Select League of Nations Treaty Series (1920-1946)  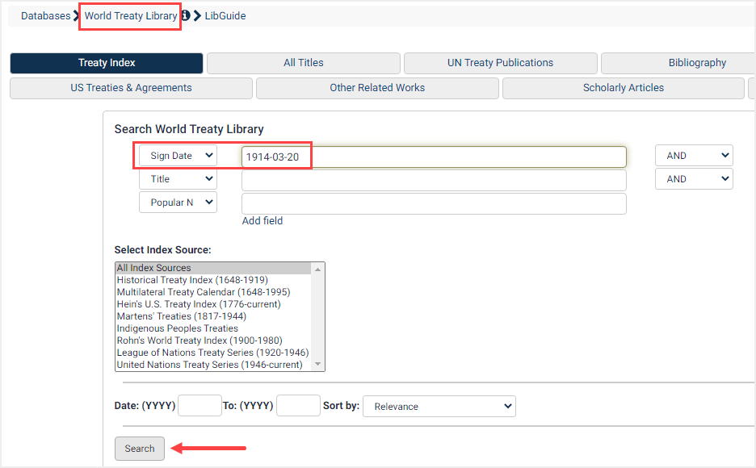(213, 353)
